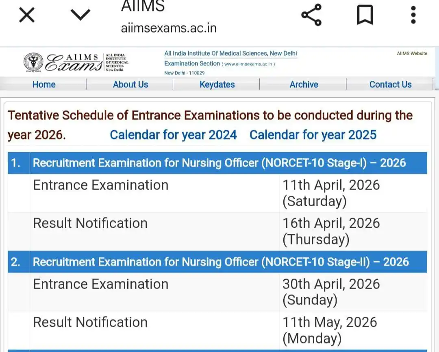This screenshot has height=352, width=439.
Task: Select NORCET-10 Stage-I header row
Action: [x=217, y=163]
